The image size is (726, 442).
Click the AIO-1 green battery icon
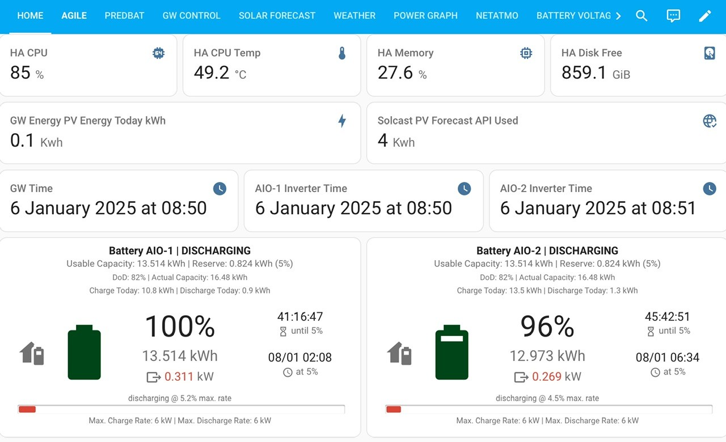(x=85, y=352)
